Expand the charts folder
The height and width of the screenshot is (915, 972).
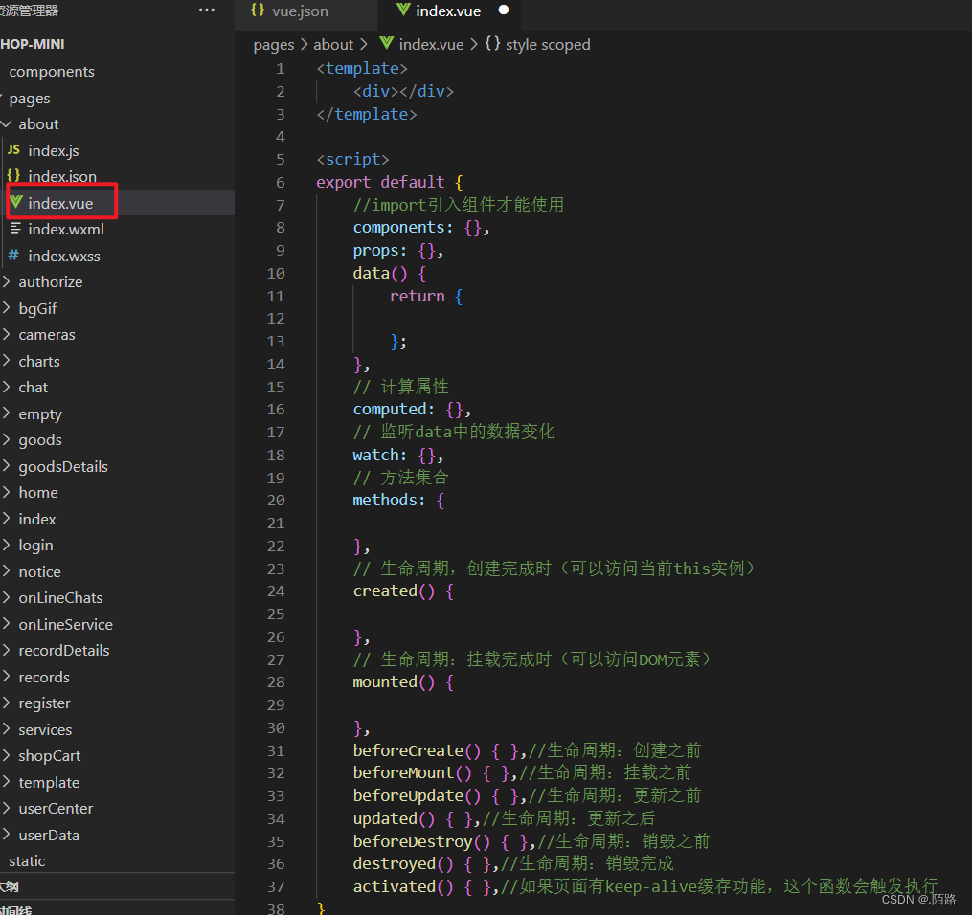[x=6, y=361]
